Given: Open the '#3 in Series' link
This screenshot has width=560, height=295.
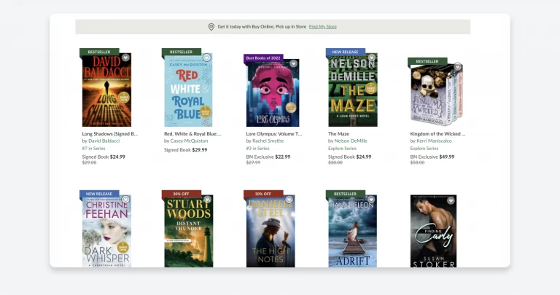Looking at the screenshot, I should 257,149.
